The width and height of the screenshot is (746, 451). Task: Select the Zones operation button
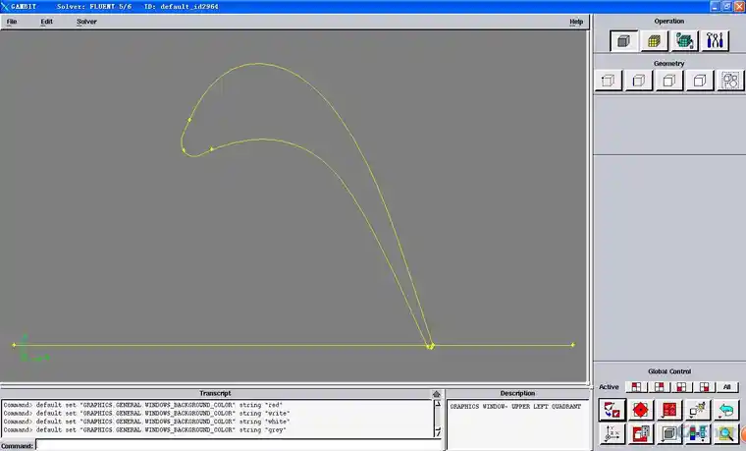[x=684, y=41]
